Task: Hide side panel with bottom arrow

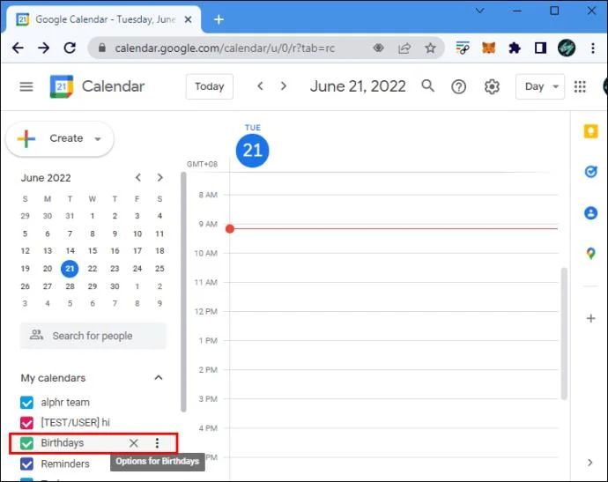Action: pos(589,463)
